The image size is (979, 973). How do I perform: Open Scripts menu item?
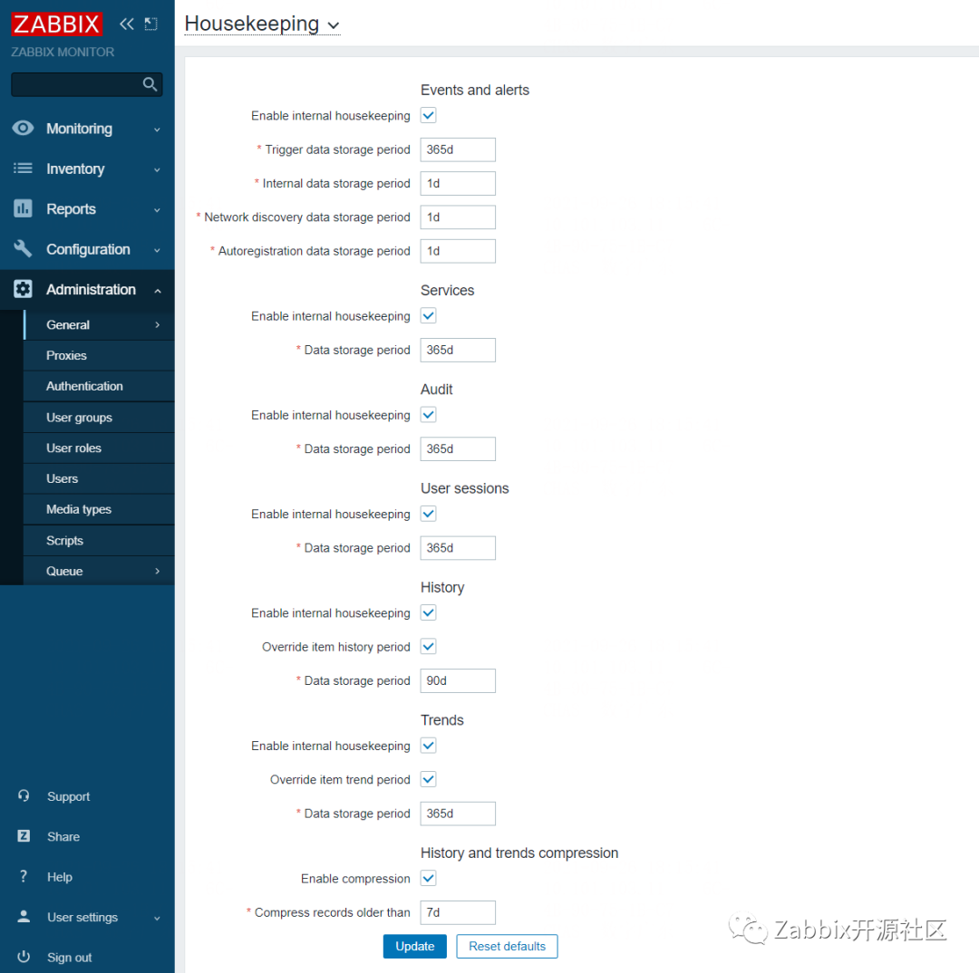[x=100, y=541]
